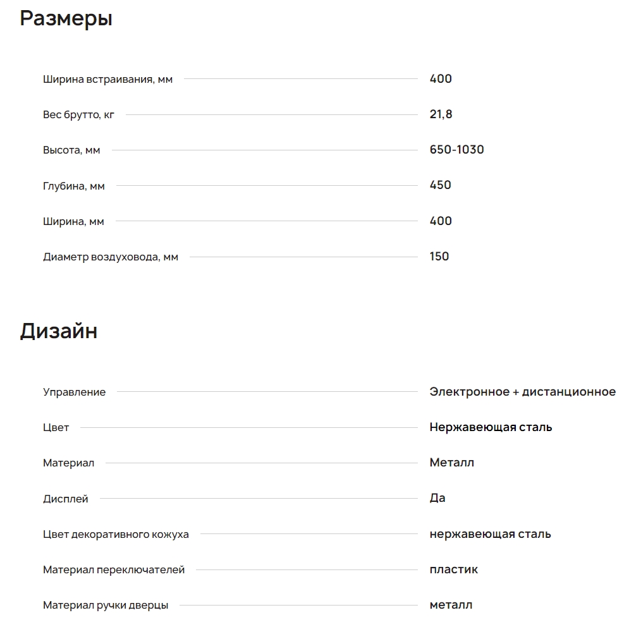The image size is (629, 627).
Task: Click the Ширина, мм label
Action: pos(73,221)
